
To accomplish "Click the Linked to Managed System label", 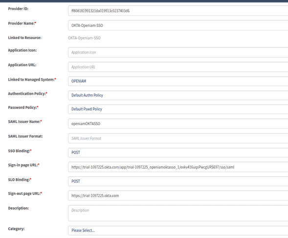I will (x=32, y=80).
